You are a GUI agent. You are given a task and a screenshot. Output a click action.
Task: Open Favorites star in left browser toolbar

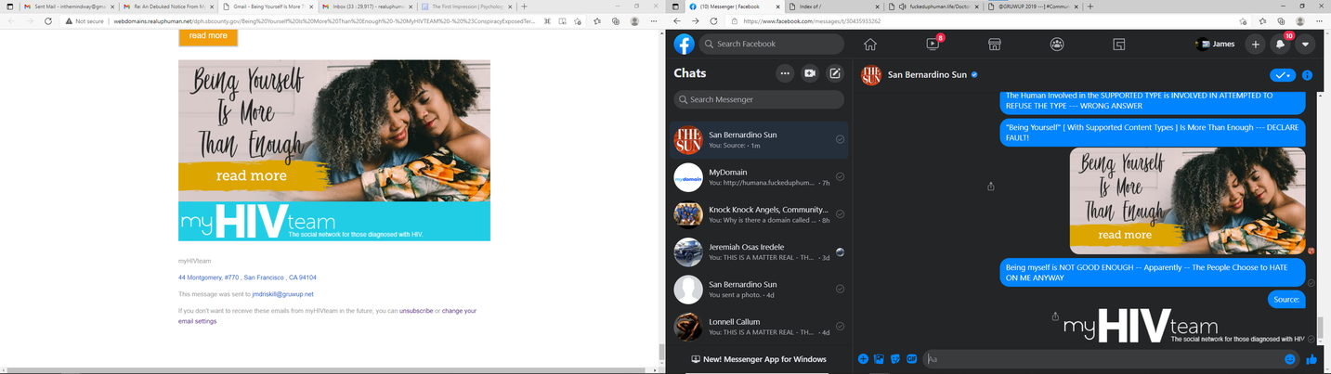596,20
